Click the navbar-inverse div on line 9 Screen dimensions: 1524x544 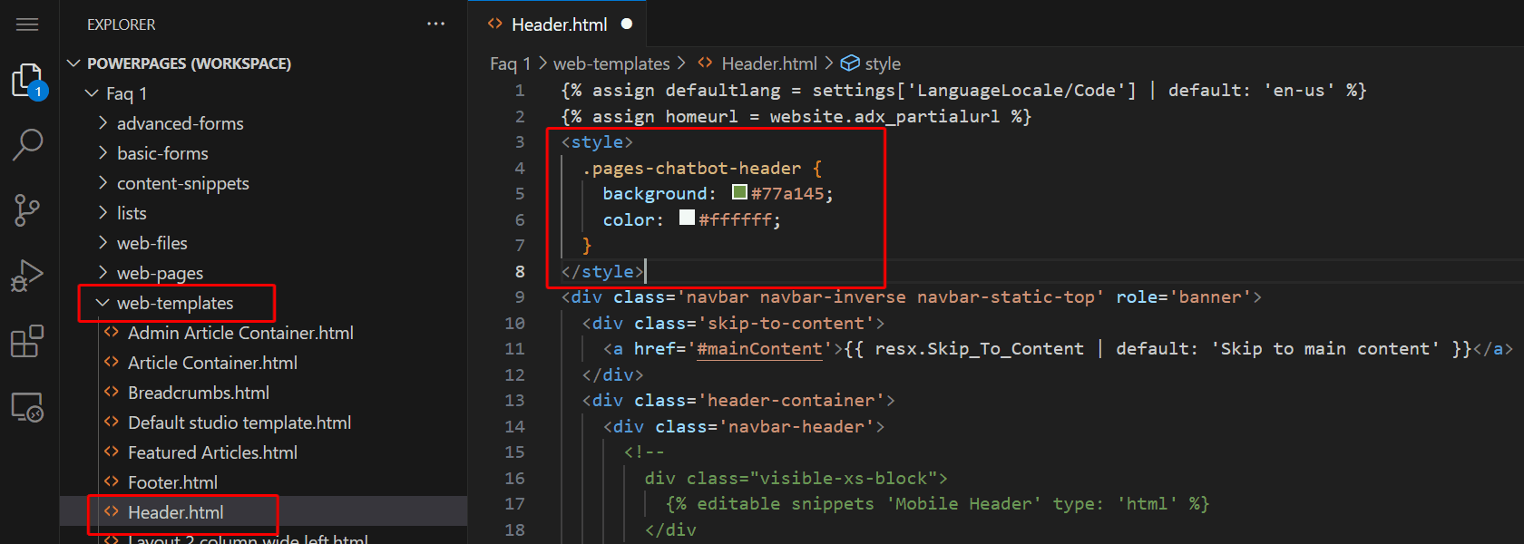click(x=911, y=297)
